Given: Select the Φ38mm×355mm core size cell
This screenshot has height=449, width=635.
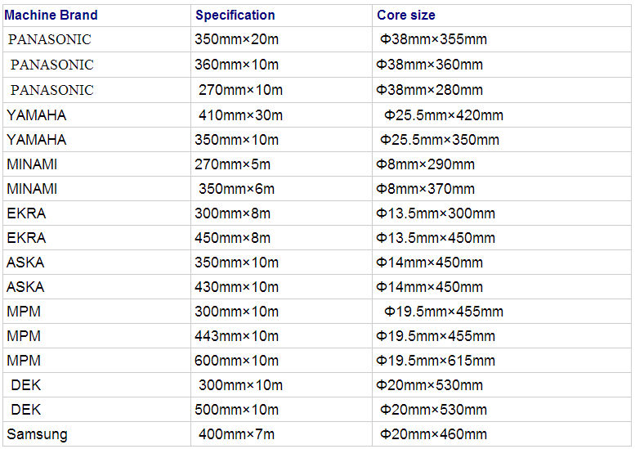Looking at the screenshot, I should [433, 39].
